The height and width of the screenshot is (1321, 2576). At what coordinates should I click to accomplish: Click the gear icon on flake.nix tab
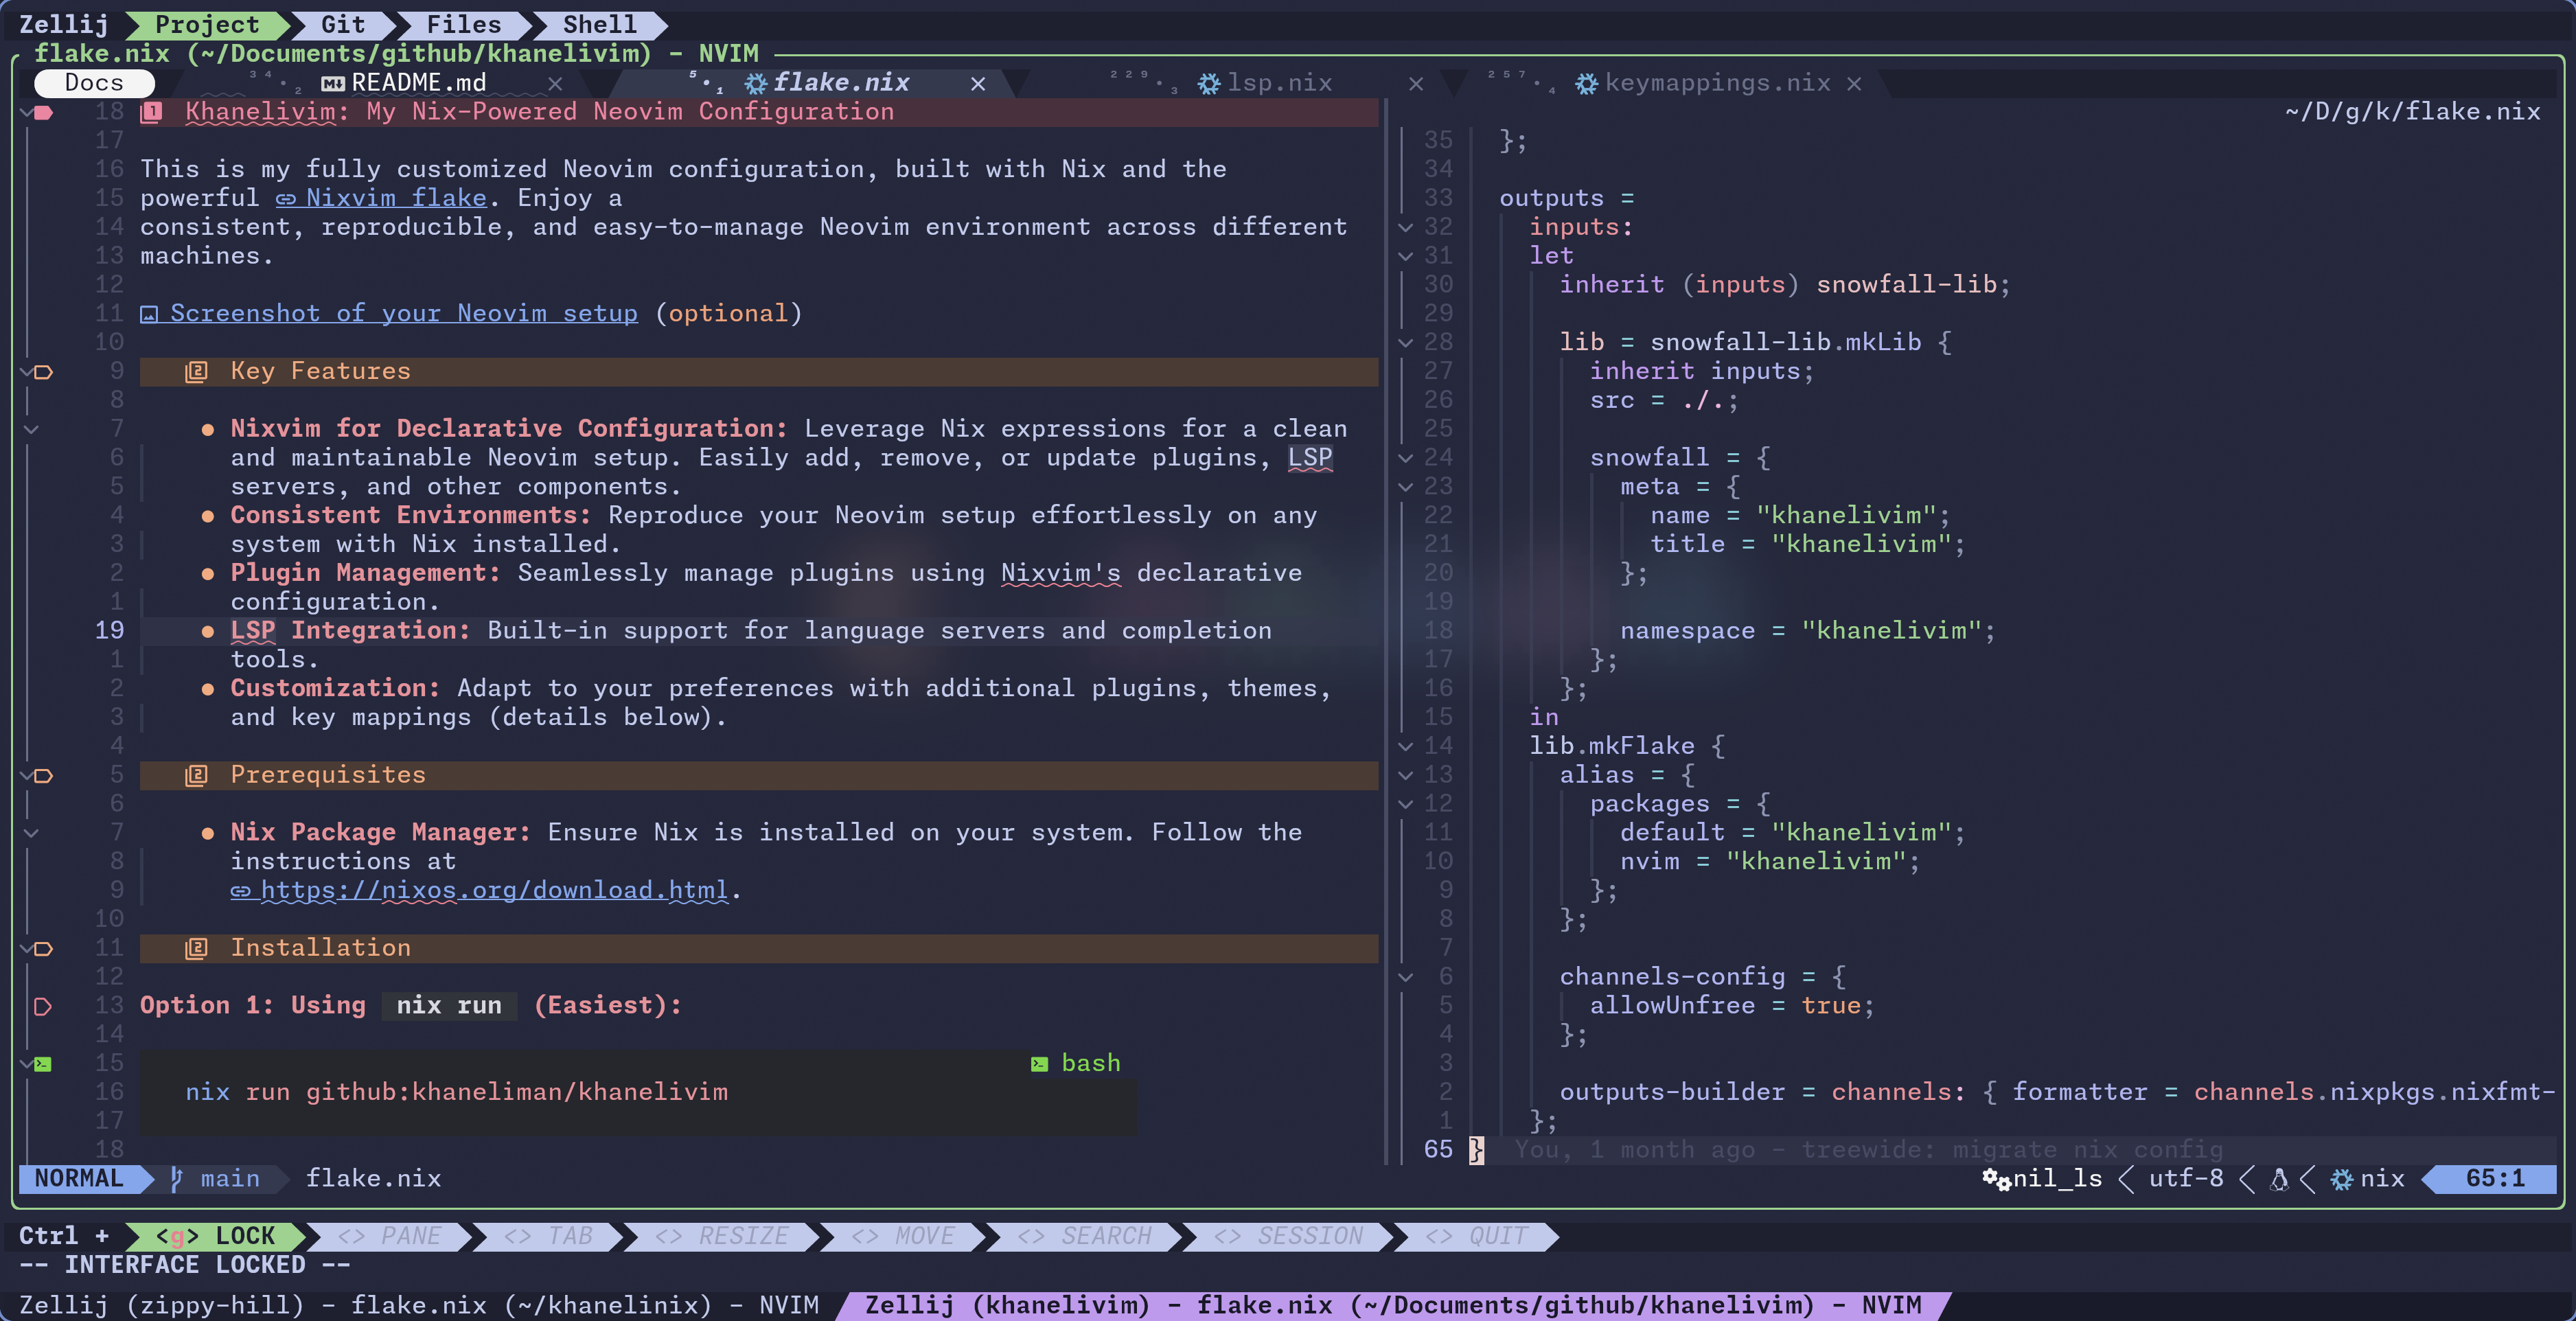point(756,83)
